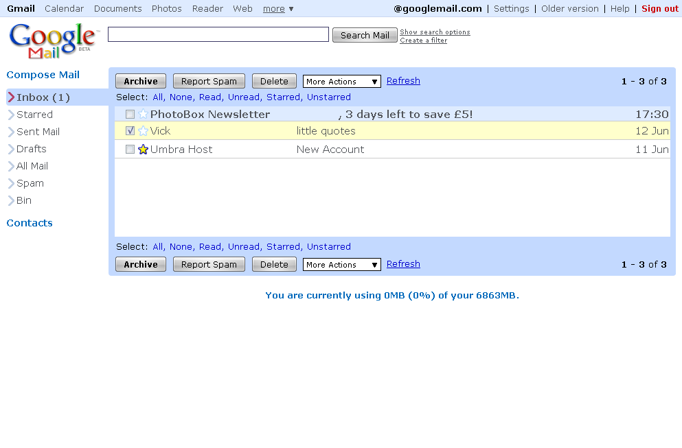Click the top Archive button
Screen dimensions: 682x448
(141, 81)
